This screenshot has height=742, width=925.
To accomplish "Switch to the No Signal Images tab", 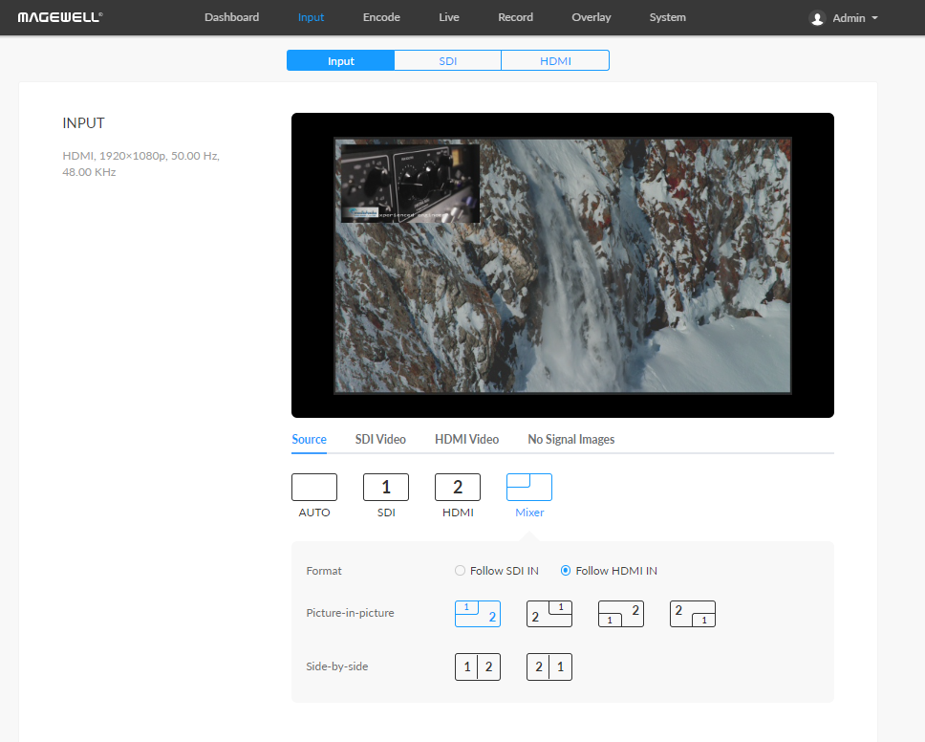I will coord(571,439).
